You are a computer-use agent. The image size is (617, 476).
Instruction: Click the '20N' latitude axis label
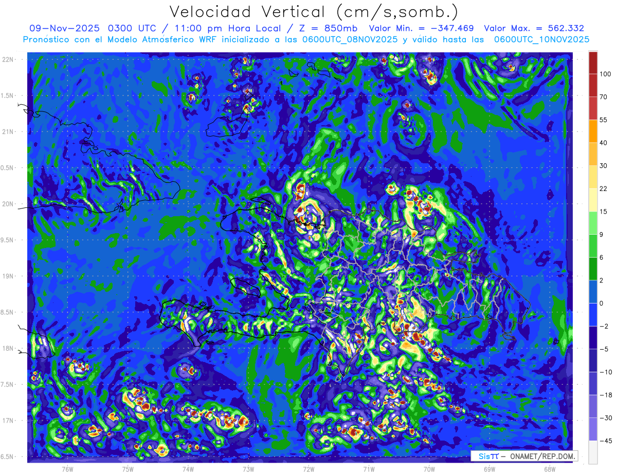8,204
